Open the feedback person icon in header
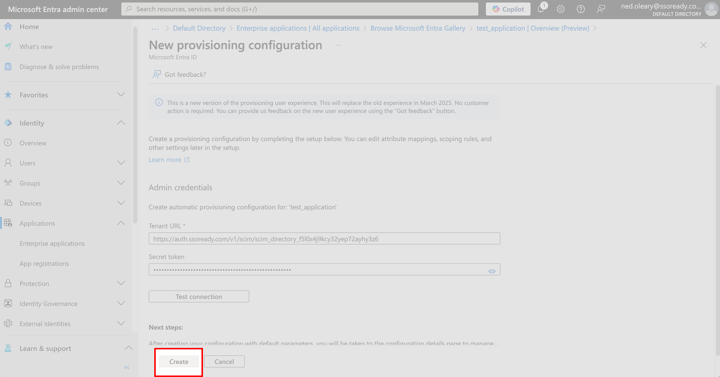Viewport: 720px width, 377px height. click(601, 9)
